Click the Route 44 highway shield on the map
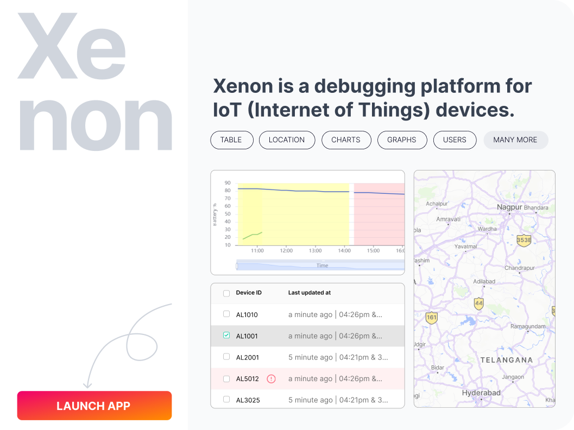Screen dimensions: 574x430 point(478,305)
